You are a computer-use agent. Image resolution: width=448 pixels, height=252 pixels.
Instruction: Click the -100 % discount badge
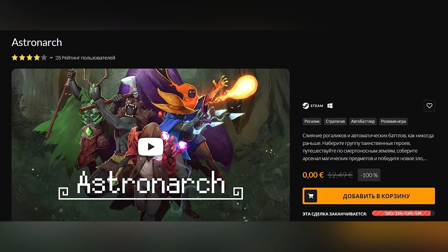[x=369, y=175]
